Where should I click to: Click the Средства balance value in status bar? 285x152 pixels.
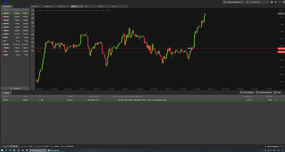[14, 146]
